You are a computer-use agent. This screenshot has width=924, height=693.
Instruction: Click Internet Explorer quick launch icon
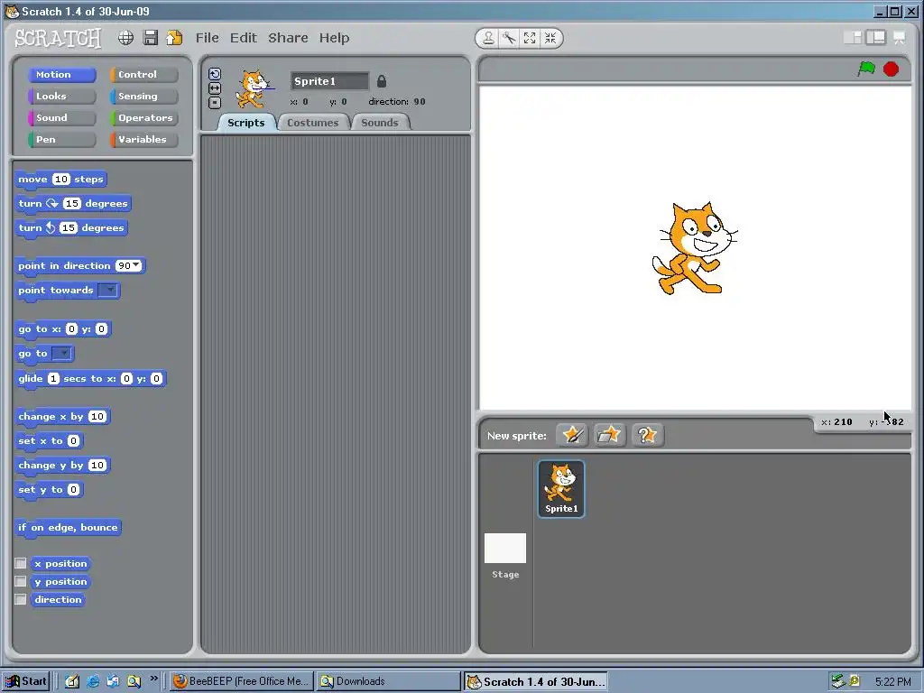pyautogui.click(x=93, y=681)
